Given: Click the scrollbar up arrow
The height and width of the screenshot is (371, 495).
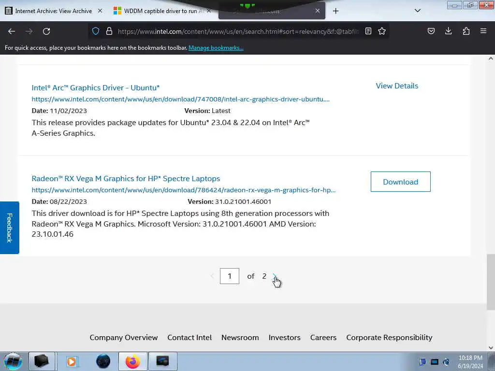Looking at the screenshot, I should [x=491, y=58].
